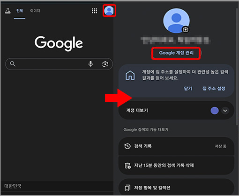Click the magnifier icon in search box

coord(13,64)
